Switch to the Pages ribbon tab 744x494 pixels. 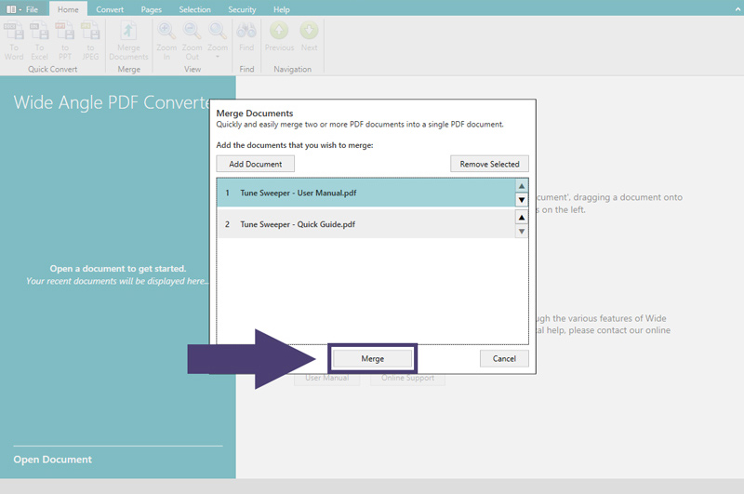pyautogui.click(x=152, y=9)
